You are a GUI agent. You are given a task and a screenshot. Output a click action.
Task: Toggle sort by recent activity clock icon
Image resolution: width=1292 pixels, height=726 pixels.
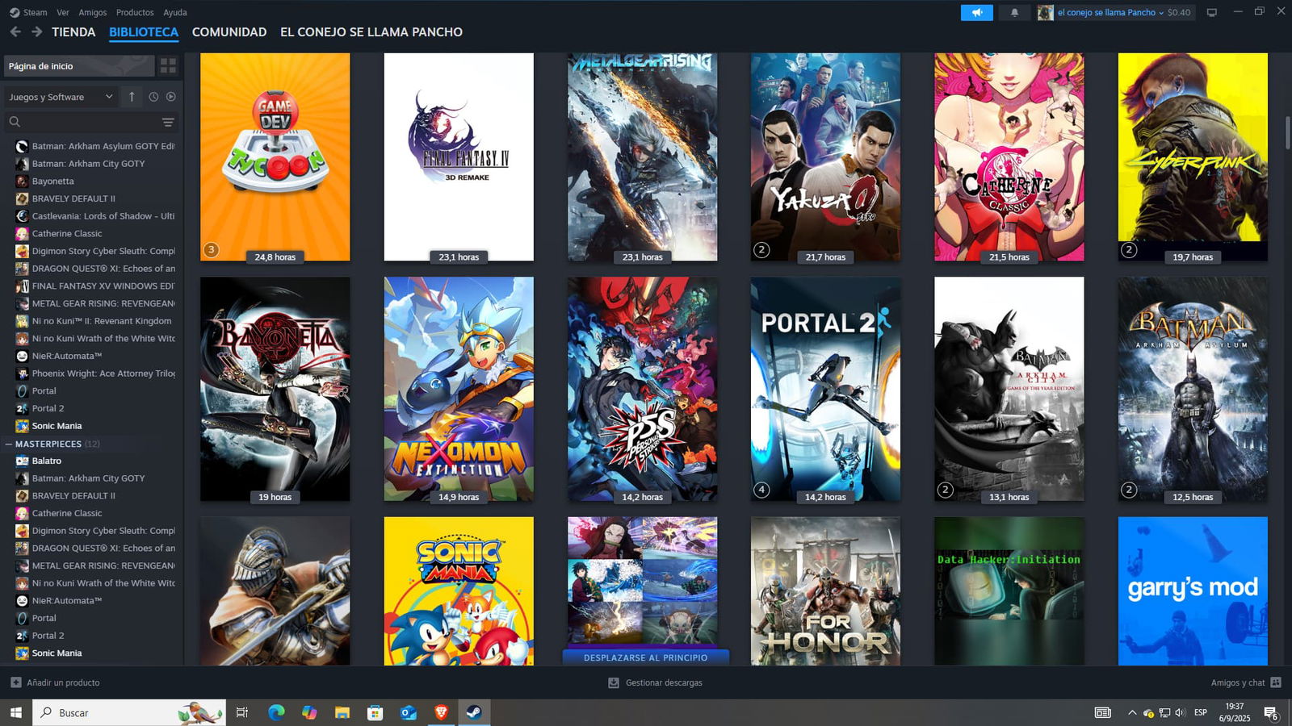153,97
